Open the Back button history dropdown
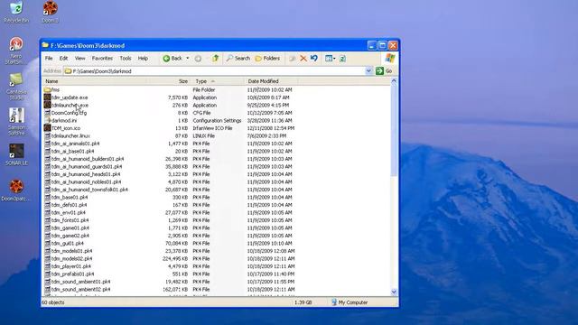 click(188, 58)
